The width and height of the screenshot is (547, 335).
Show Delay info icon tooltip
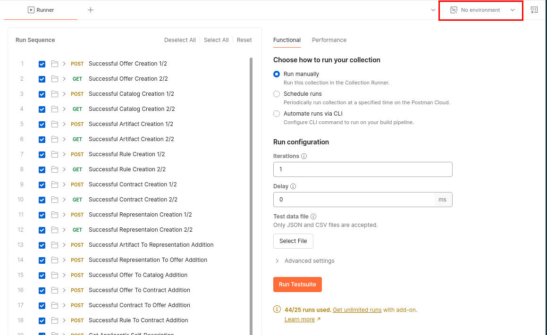click(x=293, y=186)
